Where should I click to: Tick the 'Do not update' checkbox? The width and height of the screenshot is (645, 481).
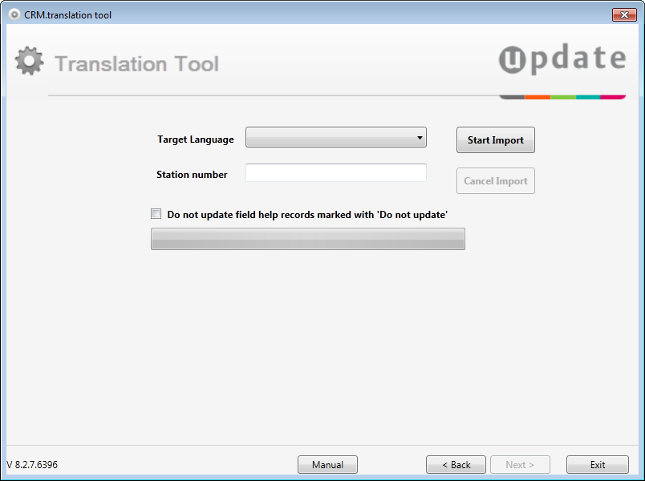click(156, 214)
